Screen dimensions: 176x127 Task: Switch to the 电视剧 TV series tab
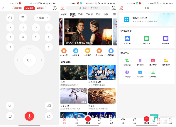pyautogui.click(x=89, y=14)
